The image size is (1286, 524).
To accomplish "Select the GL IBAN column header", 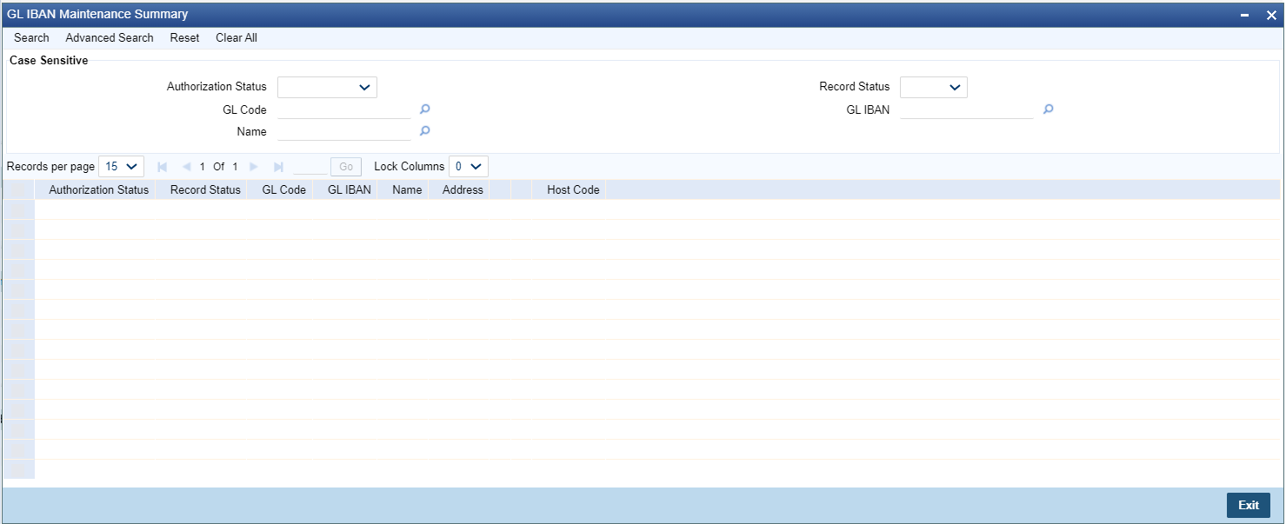I will [350, 189].
